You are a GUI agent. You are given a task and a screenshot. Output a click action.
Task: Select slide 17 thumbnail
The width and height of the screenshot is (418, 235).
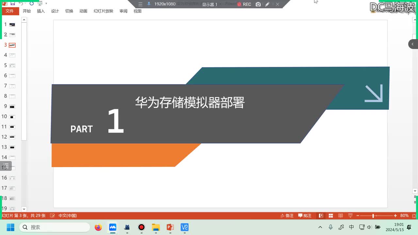(12, 188)
